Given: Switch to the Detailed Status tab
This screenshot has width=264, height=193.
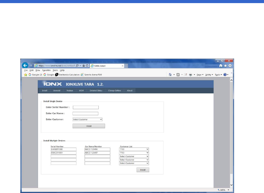Looking at the screenshot, I should pos(96,90).
